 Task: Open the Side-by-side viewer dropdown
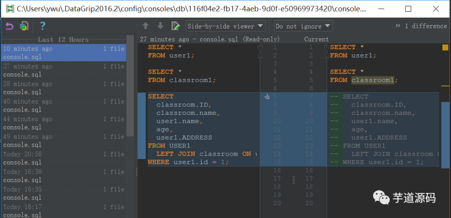pyautogui.click(x=225, y=26)
